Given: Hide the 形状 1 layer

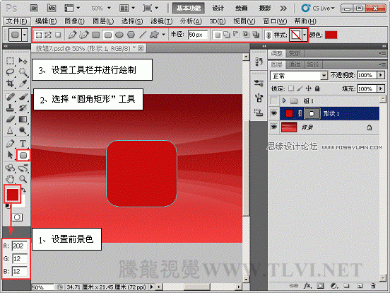Looking at the screenshot, I should [274, 113].
